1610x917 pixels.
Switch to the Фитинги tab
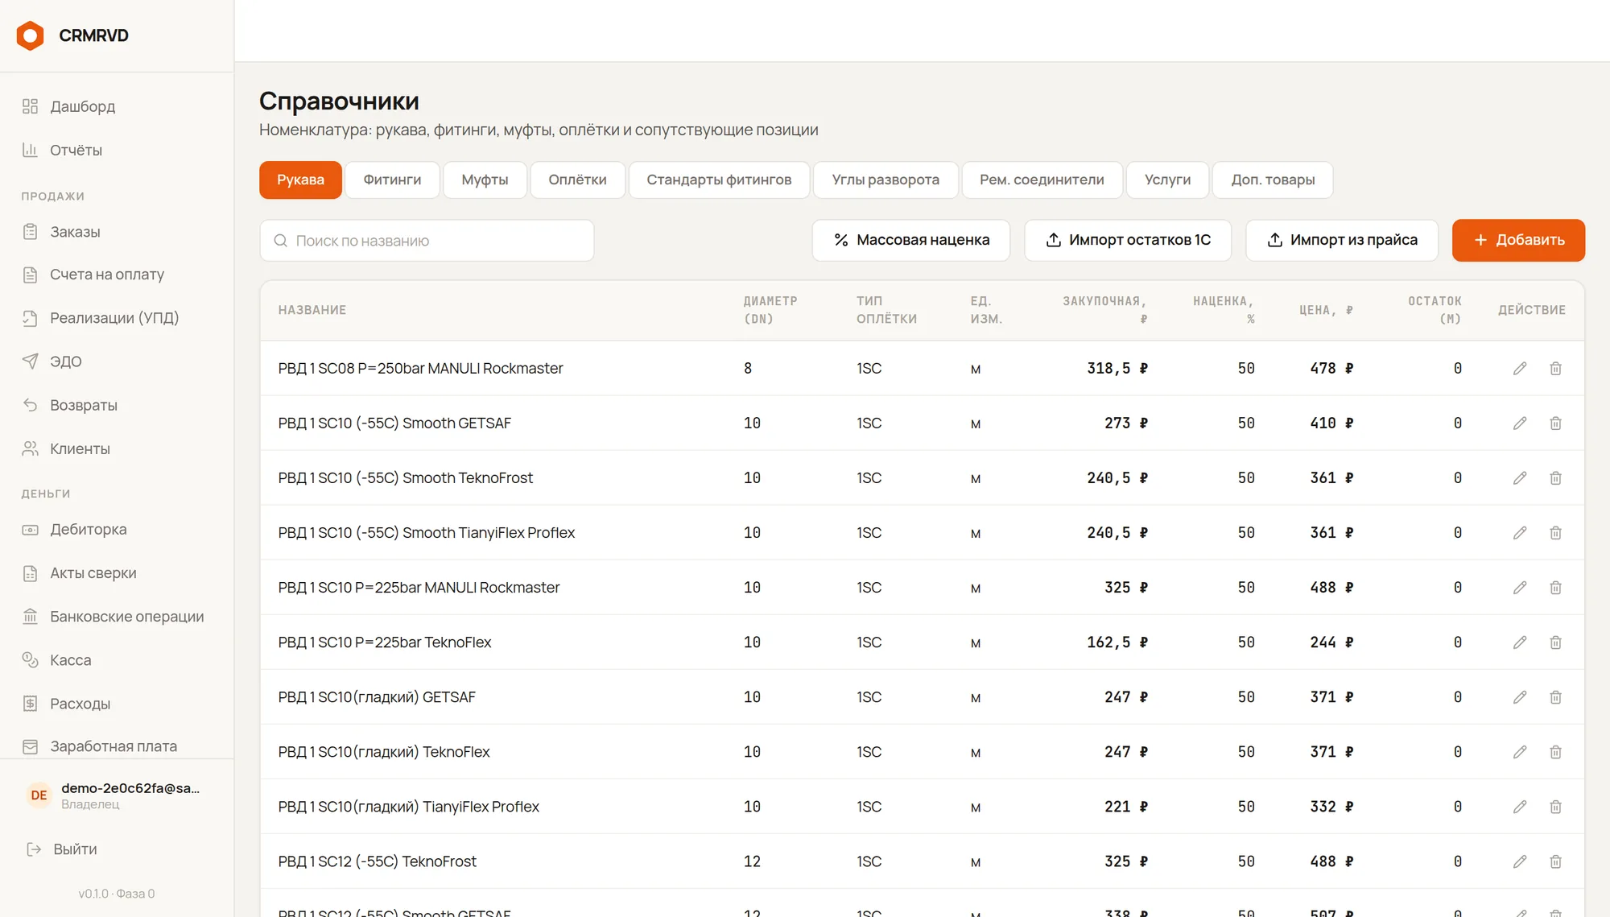click(x=392, y=180)
